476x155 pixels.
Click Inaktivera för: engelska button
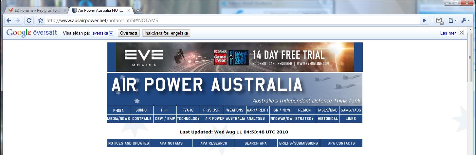166,33
